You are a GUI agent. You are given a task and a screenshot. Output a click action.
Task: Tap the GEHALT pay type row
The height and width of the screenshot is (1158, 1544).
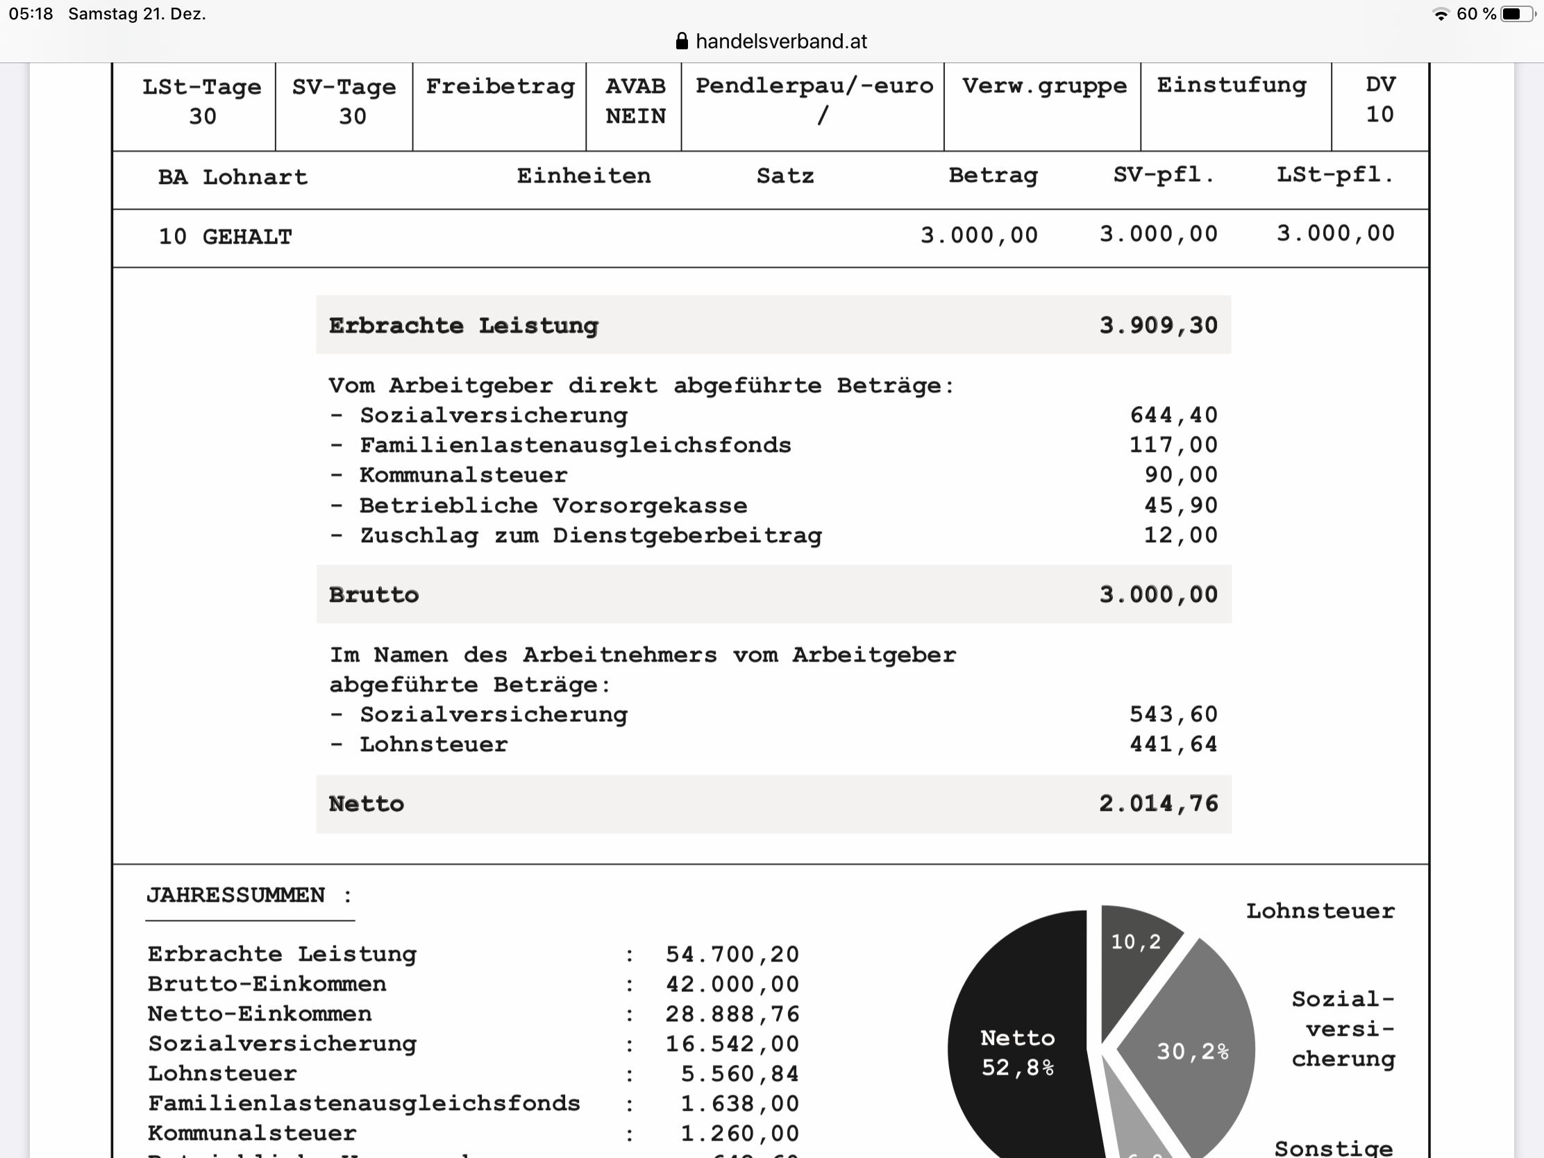pos(246,237)
